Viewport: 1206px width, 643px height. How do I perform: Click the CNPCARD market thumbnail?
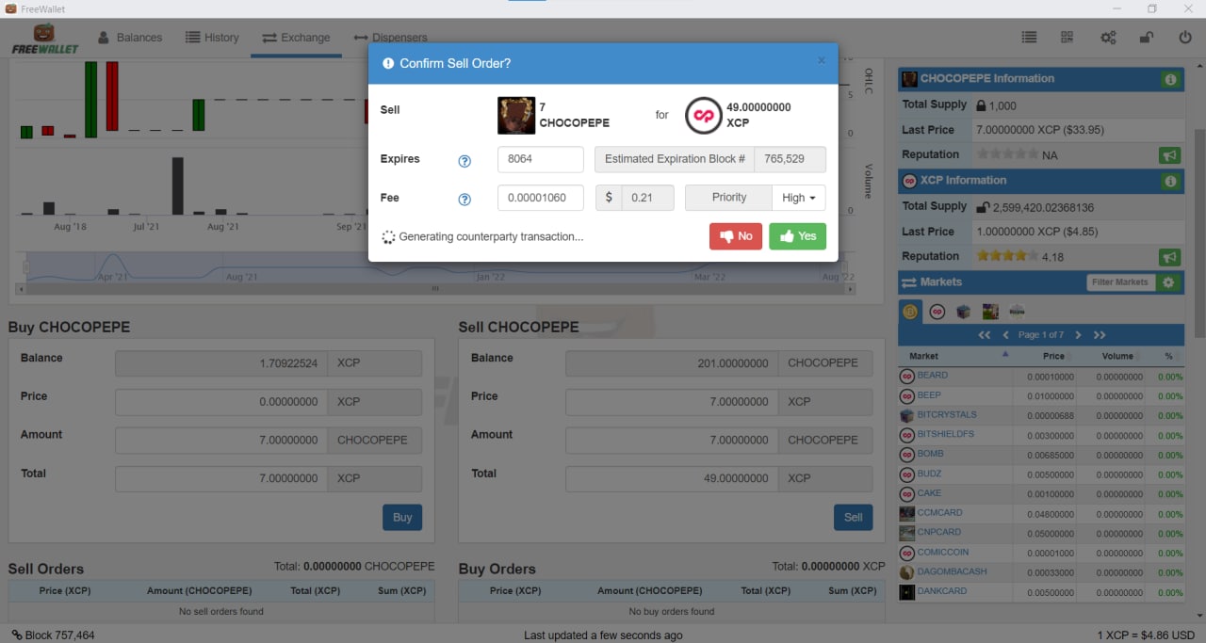(907, 533)
